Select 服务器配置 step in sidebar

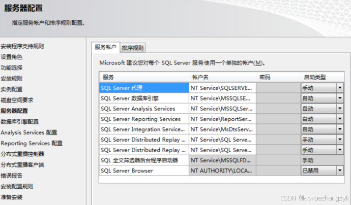14,111
